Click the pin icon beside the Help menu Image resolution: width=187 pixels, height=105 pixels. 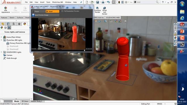pyautogui.click(x=81, y=2)
